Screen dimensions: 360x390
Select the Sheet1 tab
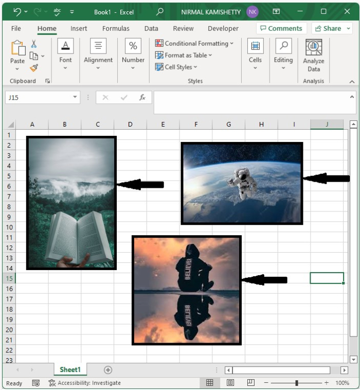pos(70,369)
